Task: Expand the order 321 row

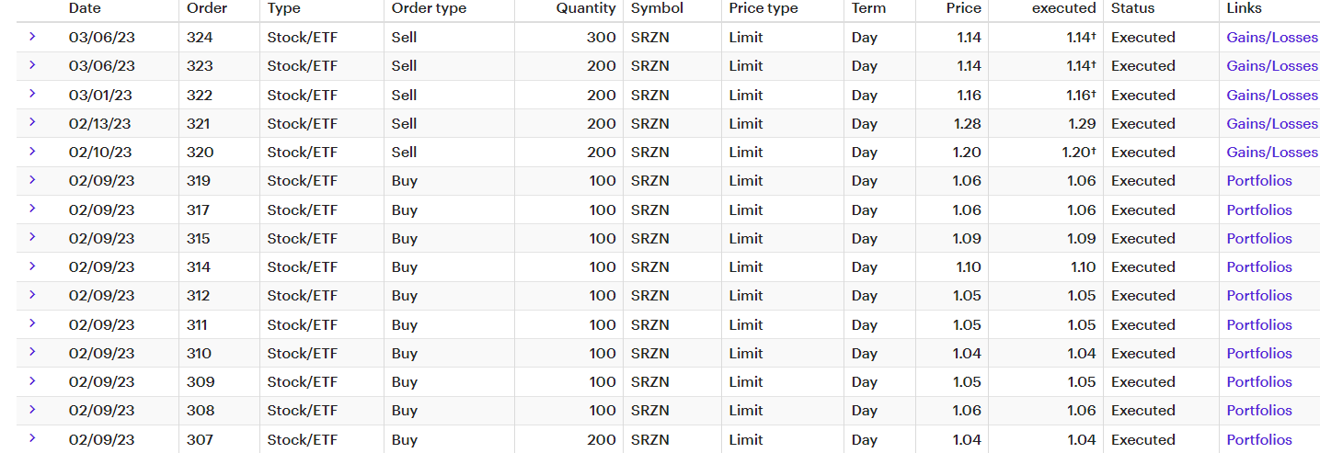Action: pos(32,122)
